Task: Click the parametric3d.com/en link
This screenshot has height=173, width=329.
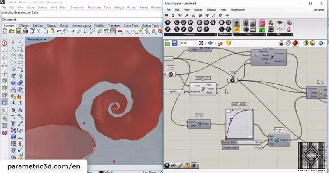Action: point(43,166)
